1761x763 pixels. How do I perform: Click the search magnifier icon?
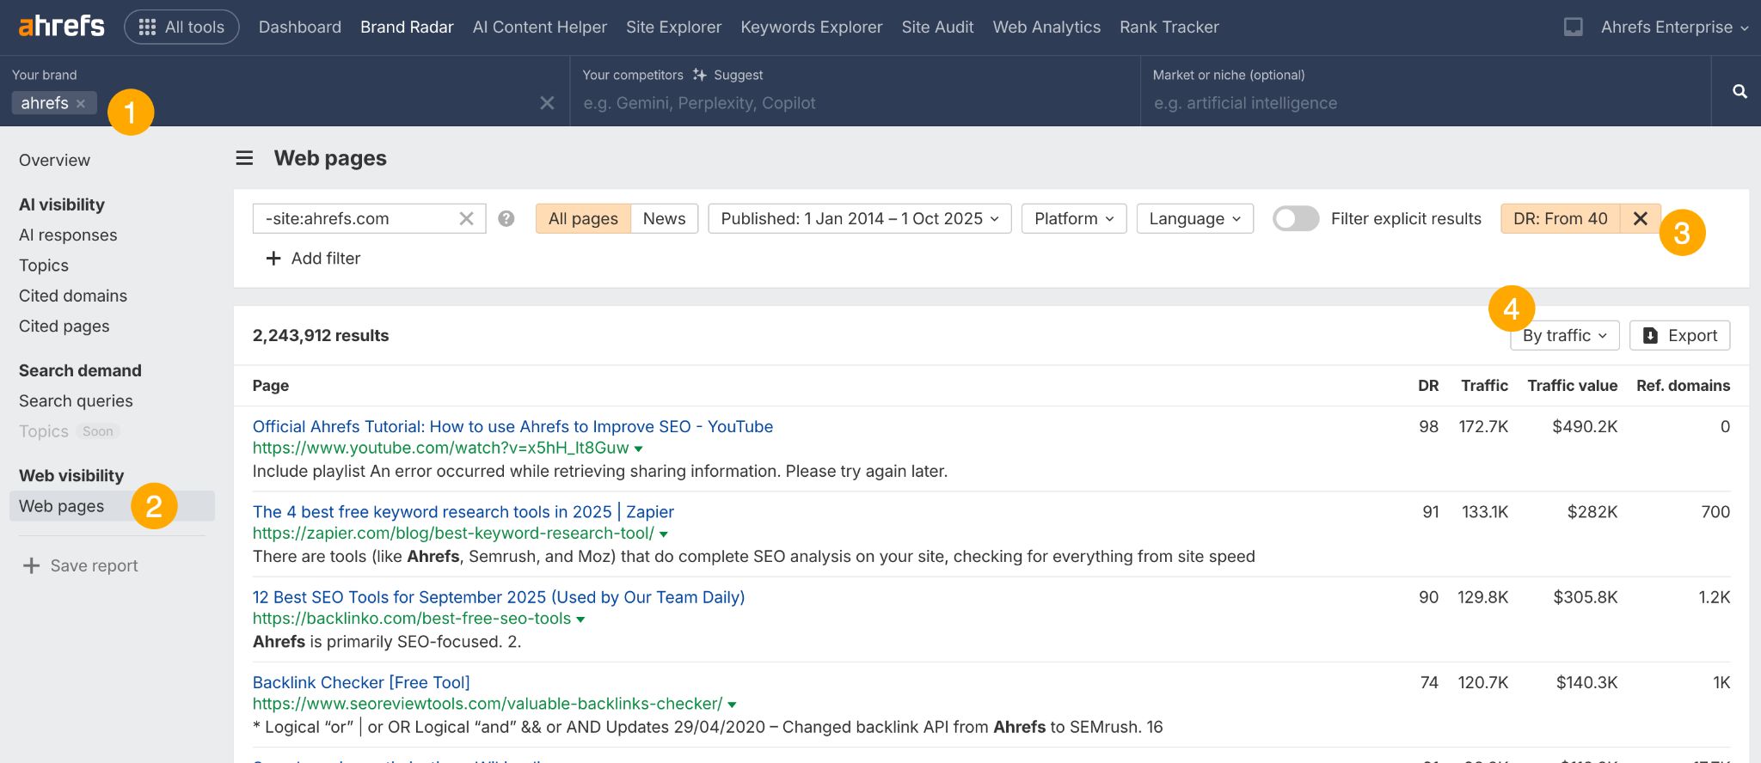click(1739, 91)
